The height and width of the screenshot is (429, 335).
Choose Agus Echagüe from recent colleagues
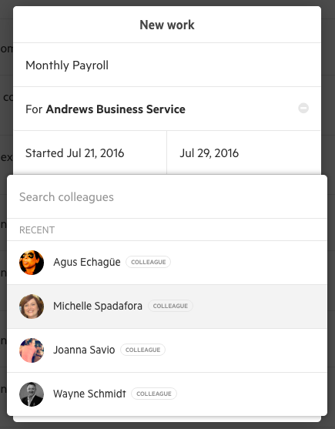(x=167, y=263)
